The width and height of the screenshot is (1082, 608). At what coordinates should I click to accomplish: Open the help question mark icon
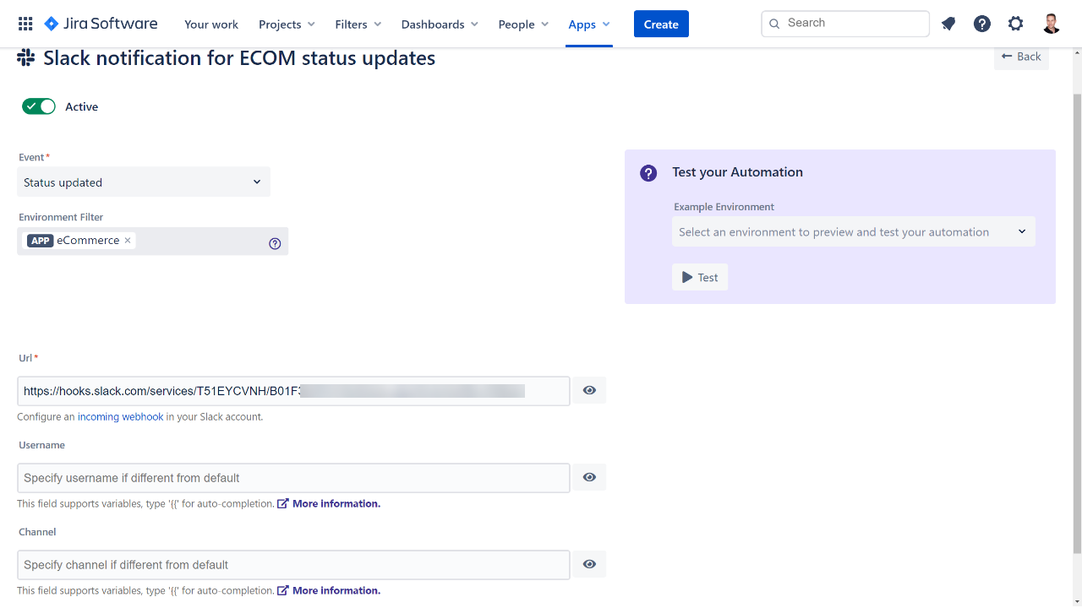[x=981, y=24]
